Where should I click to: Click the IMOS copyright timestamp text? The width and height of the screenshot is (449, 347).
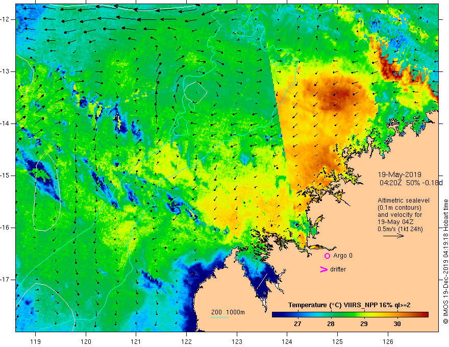click(x=445, y=261)
